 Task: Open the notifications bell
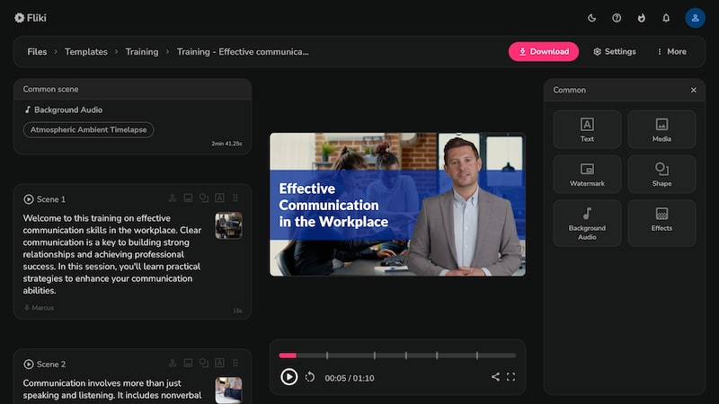pyautogui.click(x=666, y=18)
